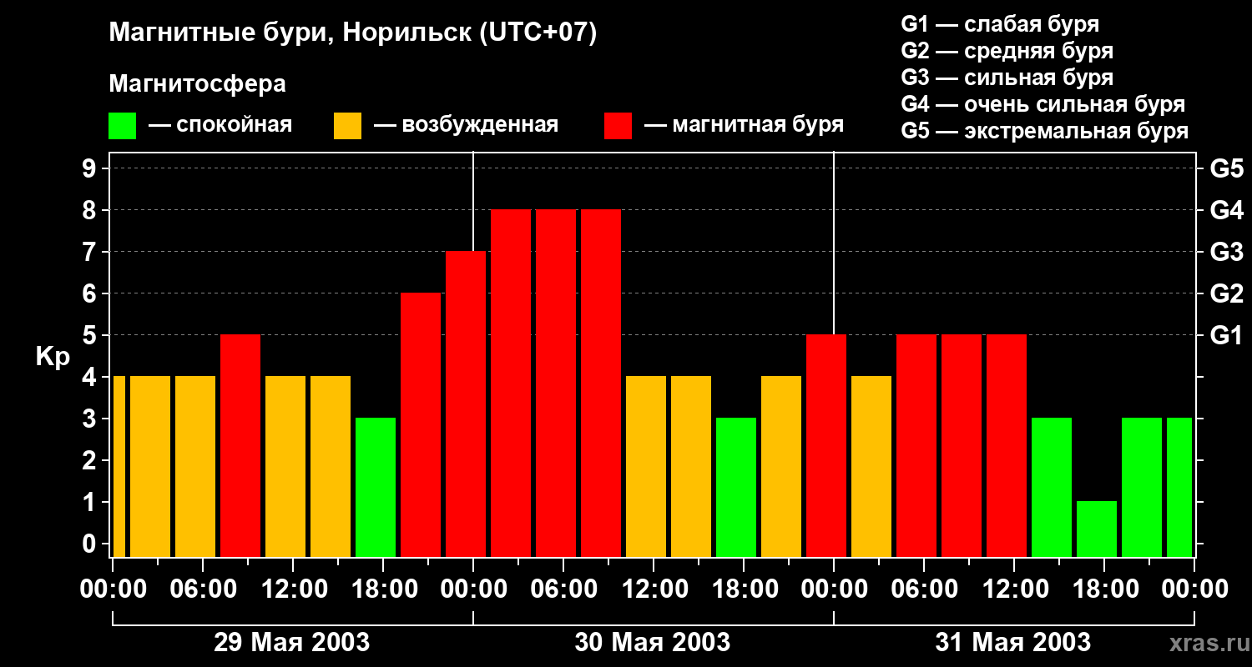Click the '— спокойная' legend label

click(220, 125)
